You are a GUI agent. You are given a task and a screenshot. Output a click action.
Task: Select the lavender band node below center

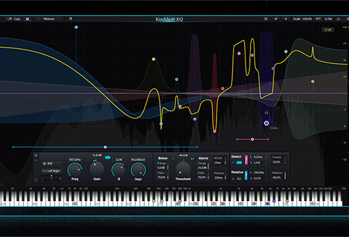point(195,119)
